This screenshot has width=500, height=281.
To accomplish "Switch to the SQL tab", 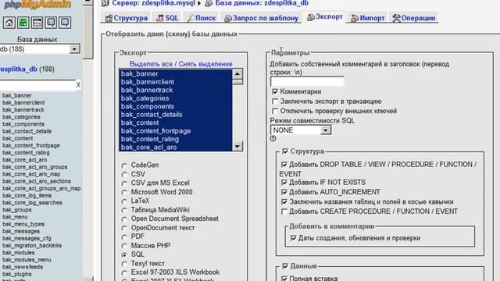I will [167, 18].
